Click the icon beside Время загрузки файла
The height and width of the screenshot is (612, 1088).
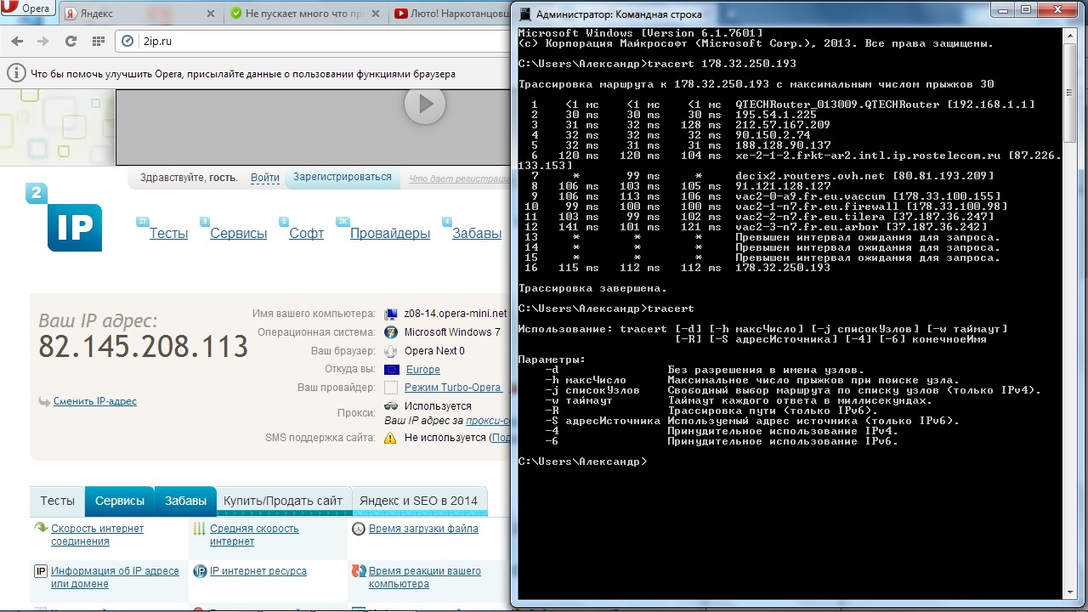[359, 529]
